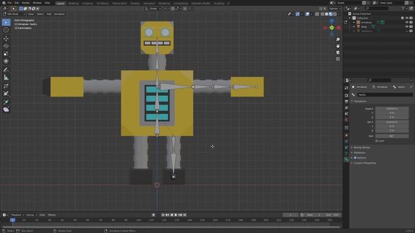Choose the Rotate tool

click(x=6, y=46)
